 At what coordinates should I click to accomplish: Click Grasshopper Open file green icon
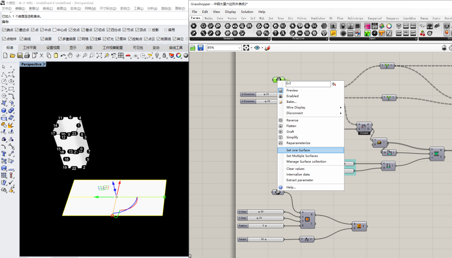point(193,48)
